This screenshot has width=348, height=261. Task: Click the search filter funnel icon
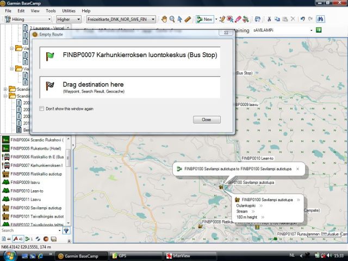tap(66, 231)
